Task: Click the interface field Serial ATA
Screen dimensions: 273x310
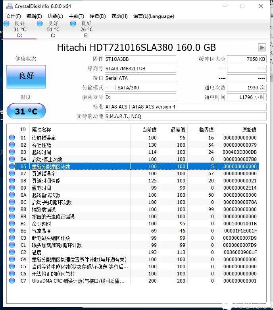Action: click(140, 78)
